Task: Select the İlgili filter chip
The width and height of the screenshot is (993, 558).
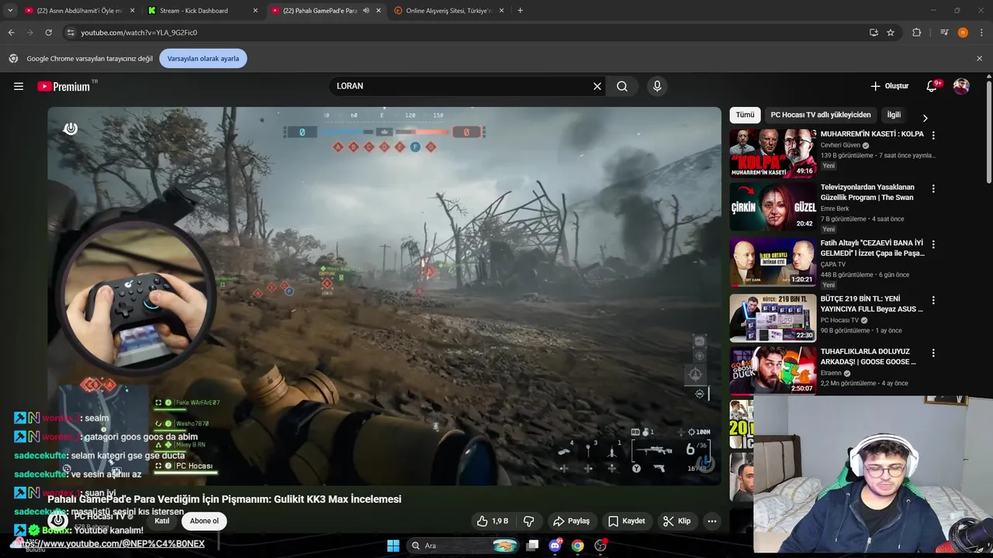Action: click(894, 115)
